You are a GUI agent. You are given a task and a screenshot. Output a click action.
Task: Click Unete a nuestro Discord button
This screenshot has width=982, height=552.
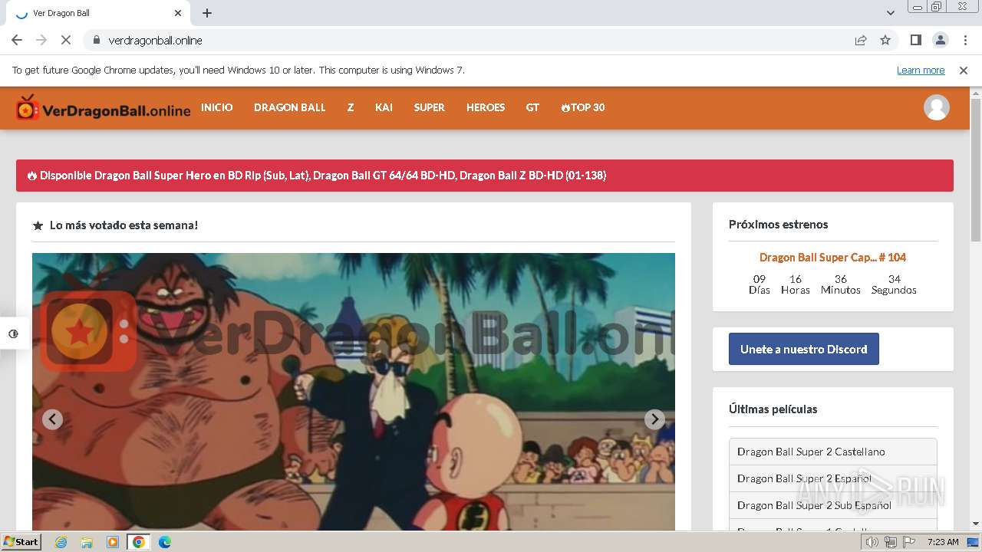(x=804, y=349)
